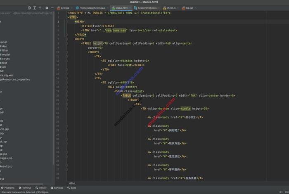Select the util package in project tree
289x194 pixels.
pyautogui.click(x=3, y=67)
